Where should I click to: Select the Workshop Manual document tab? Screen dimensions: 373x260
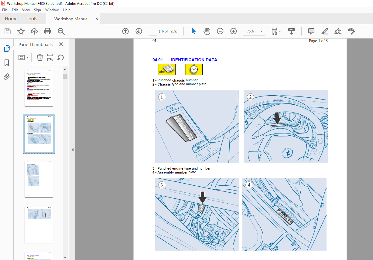click(x=73, y=19)
